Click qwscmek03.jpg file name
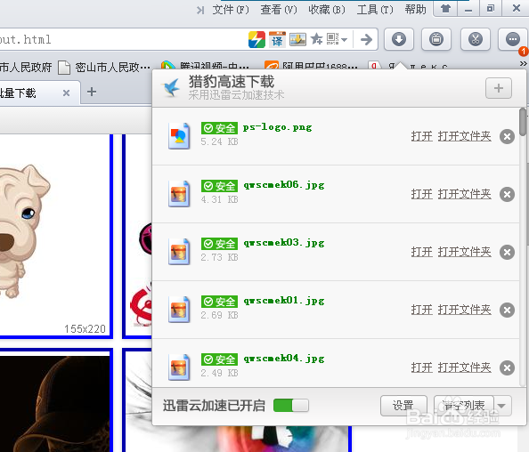 pyautogui.click(x=284, y=243)
